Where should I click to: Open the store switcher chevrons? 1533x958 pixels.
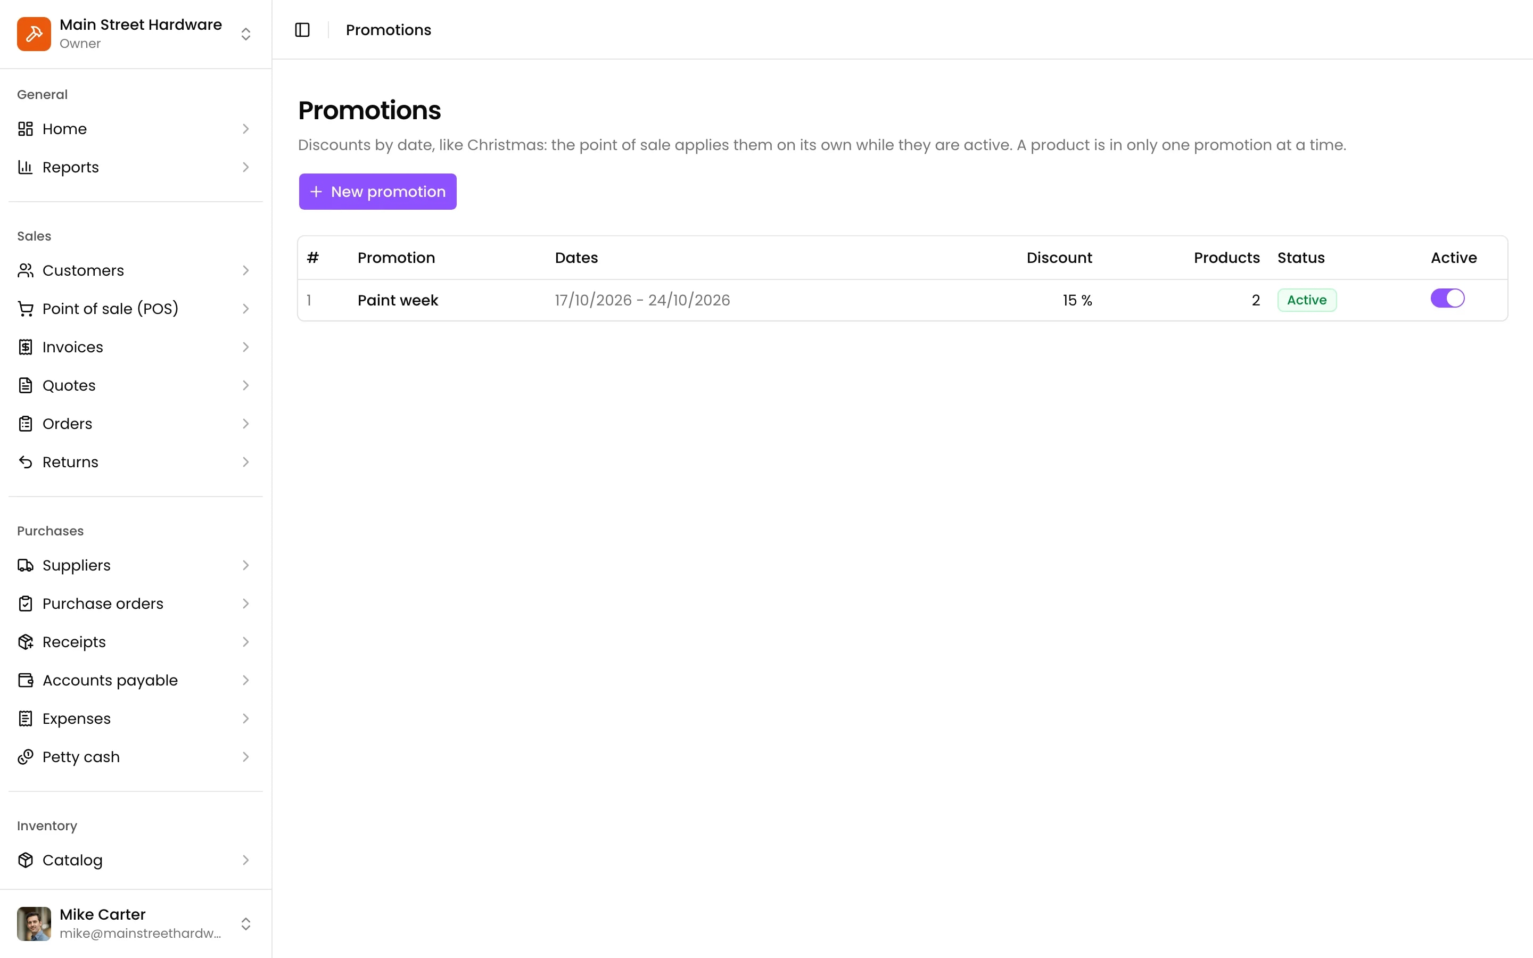point(246,34)
